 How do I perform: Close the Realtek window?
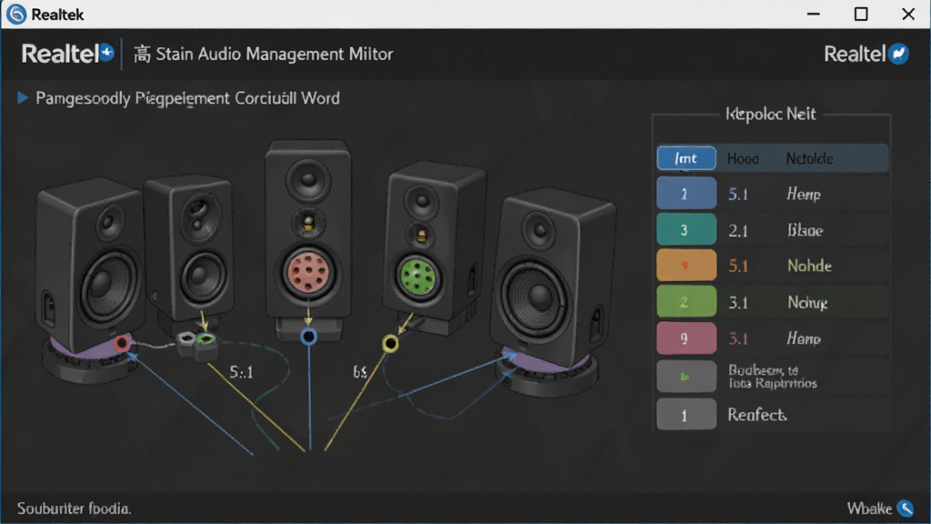[x=908, y=14]
